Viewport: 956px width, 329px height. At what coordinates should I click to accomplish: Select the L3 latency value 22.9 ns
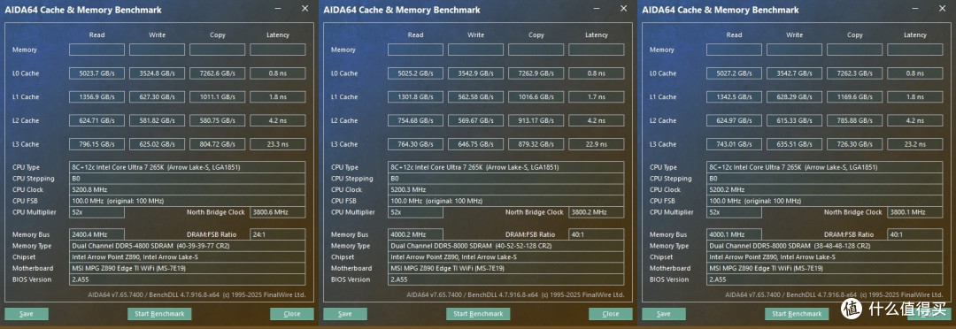click(597, 144)
